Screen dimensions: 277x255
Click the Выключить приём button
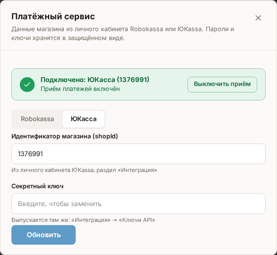(x=222, y=85)
